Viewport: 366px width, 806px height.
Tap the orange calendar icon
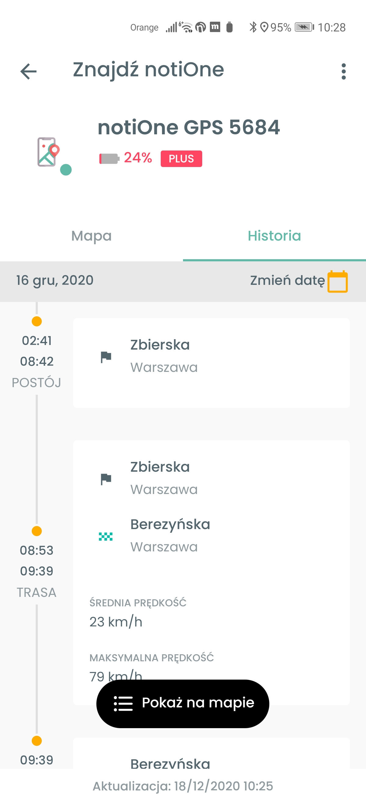coord(337,281)
